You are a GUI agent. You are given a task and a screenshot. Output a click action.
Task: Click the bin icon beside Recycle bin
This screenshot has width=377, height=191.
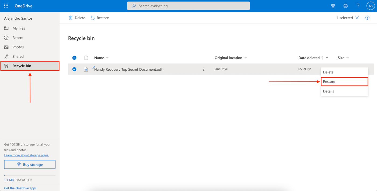(x=6, y=66)
